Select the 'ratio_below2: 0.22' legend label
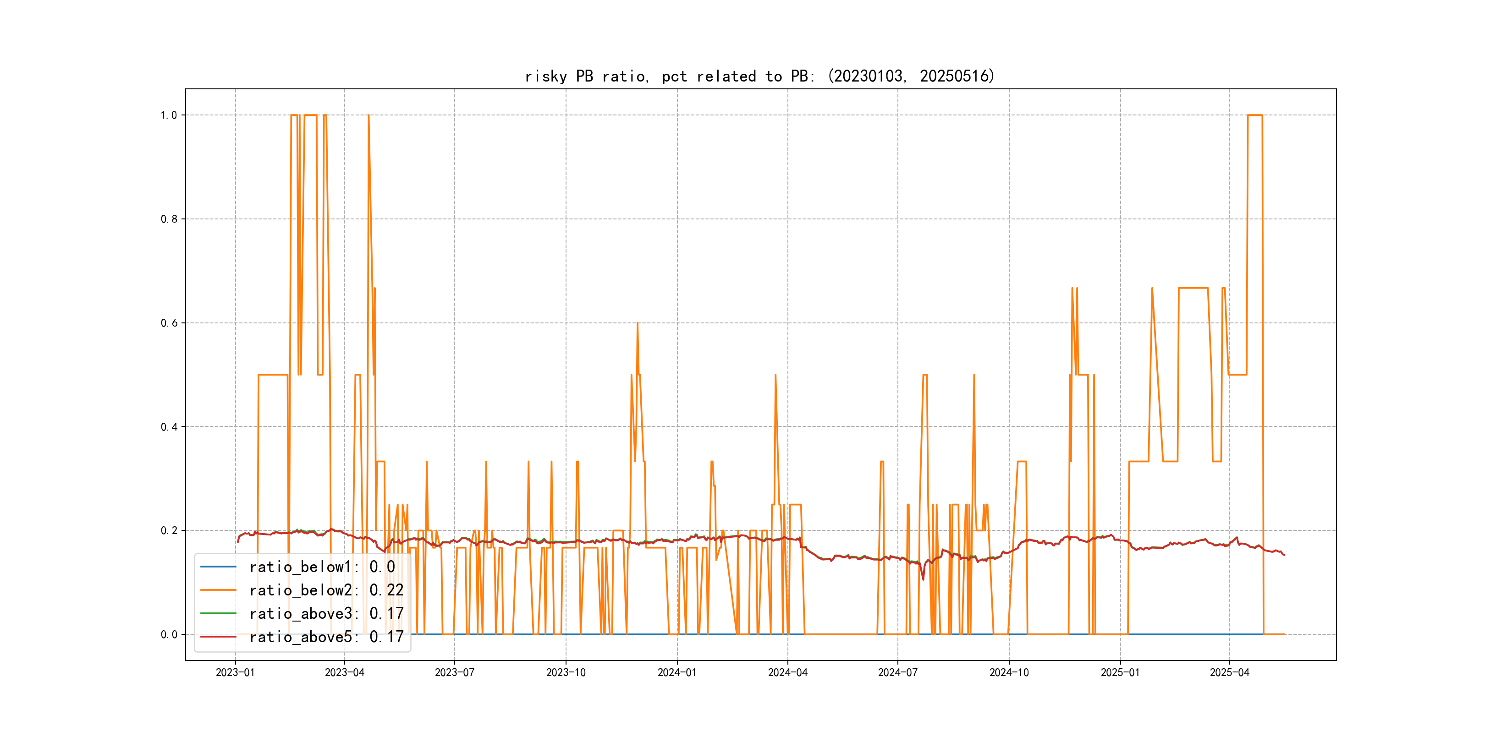This screenshot has height=742, width=1485. click(x=326, y=590)
